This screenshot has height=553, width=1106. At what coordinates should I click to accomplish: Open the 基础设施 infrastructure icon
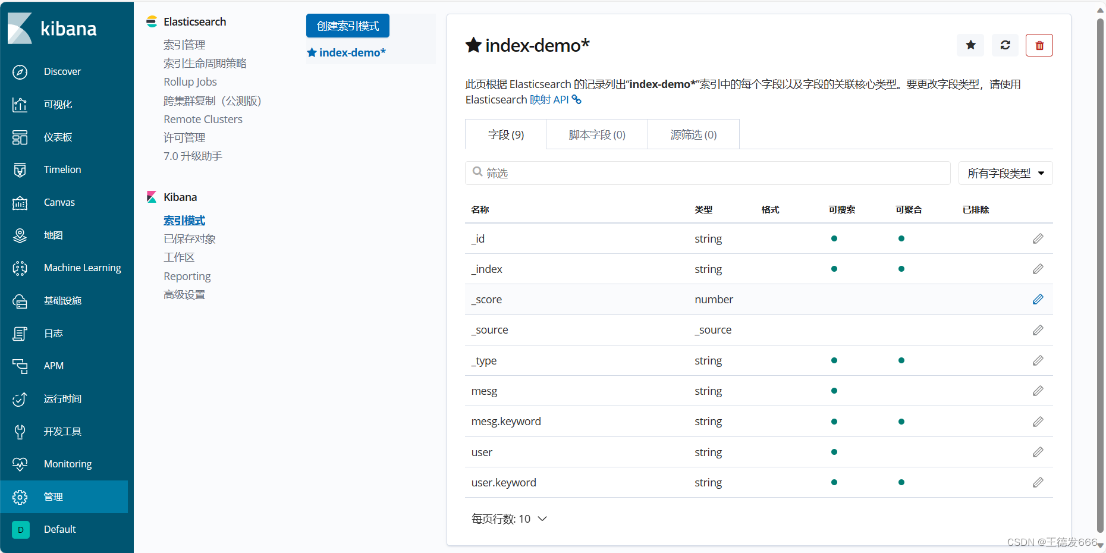20,301
